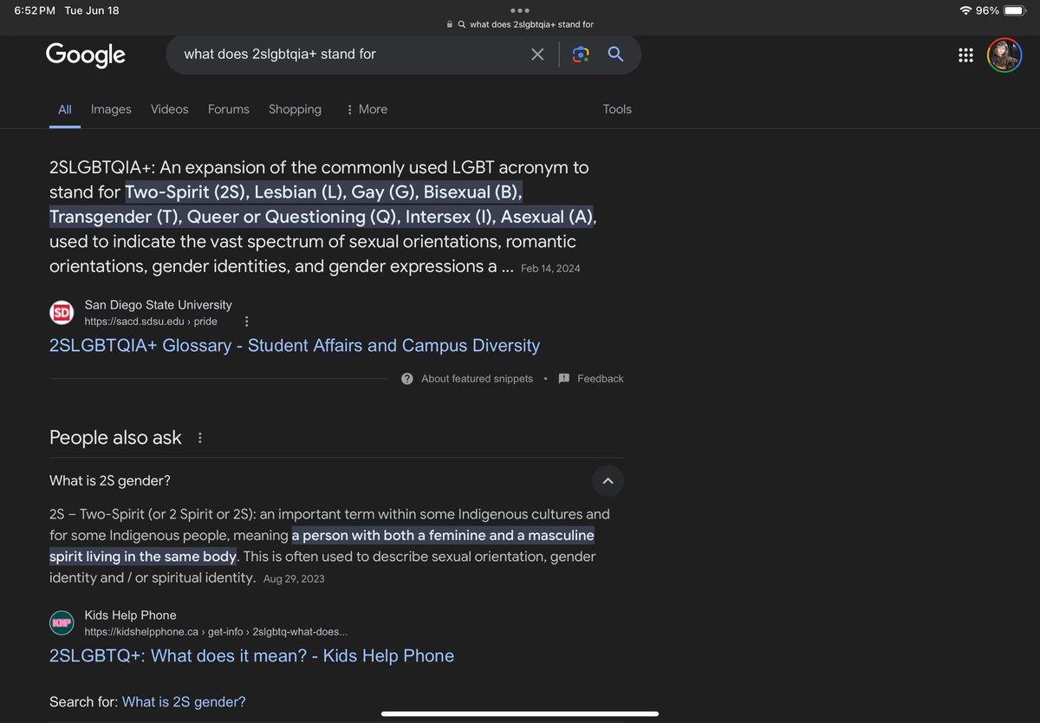Expand the More search filters menu

[366, 109]
